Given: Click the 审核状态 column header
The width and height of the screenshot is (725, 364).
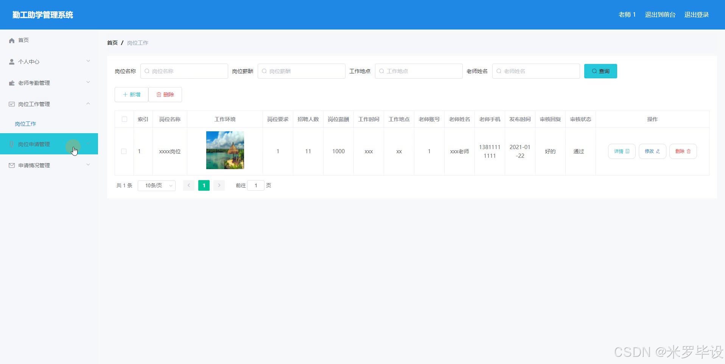Looking at the screenshot, I should tap(580, 119).
